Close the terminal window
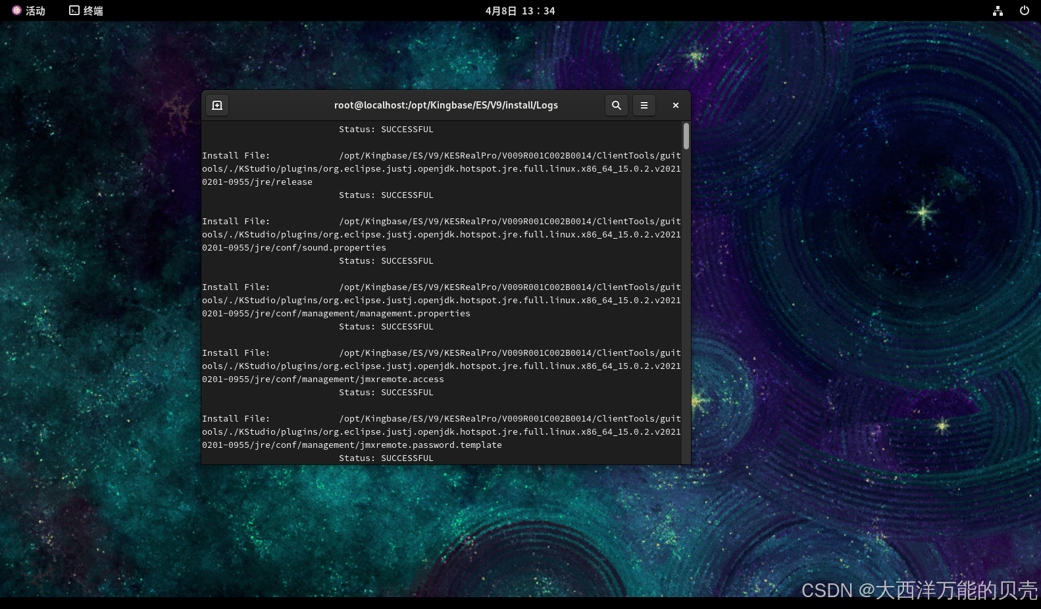The width and height of the screenshot is (1041, 609). point(675,105)
